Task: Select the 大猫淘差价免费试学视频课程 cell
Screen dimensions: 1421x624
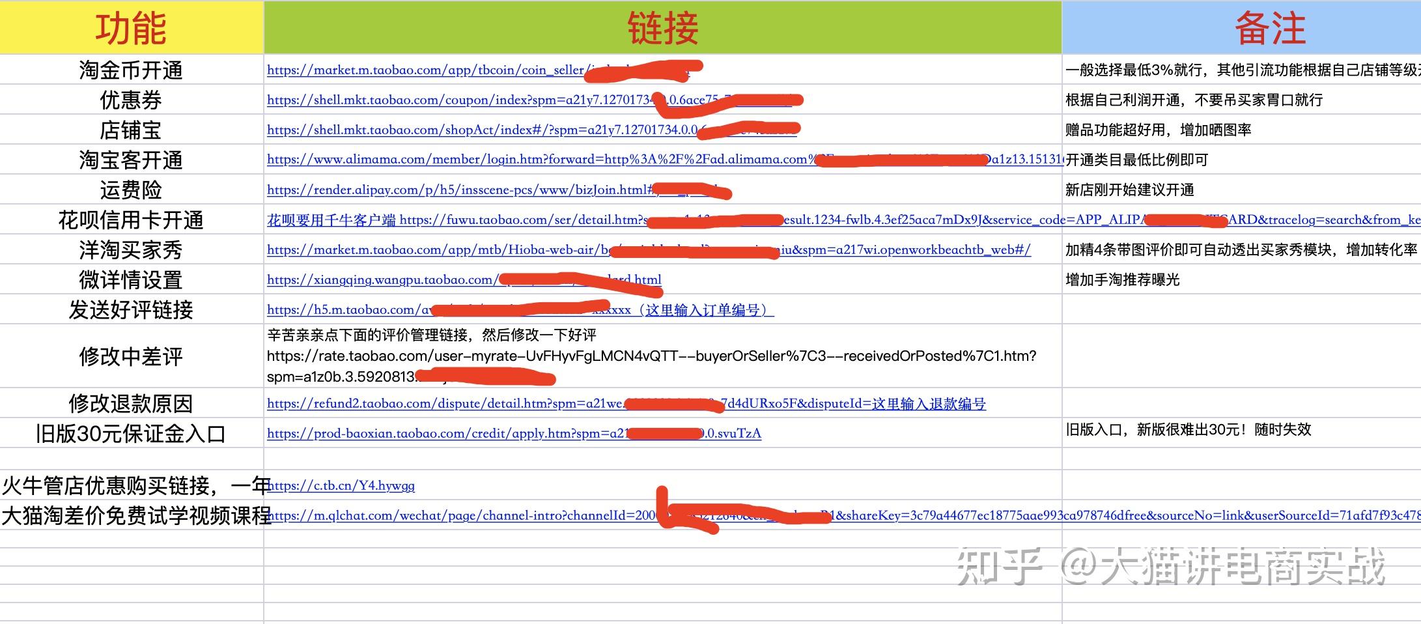Action: [x=132, y=515]
